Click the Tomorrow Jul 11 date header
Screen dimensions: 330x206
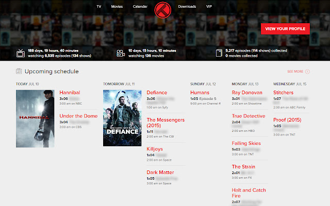119,84
